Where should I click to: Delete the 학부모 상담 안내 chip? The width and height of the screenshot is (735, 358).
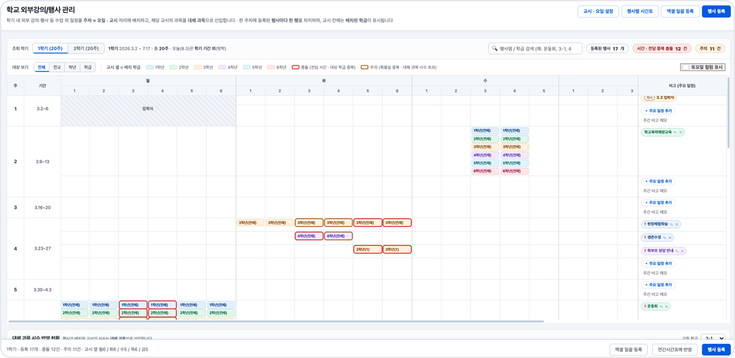[682, 251]
